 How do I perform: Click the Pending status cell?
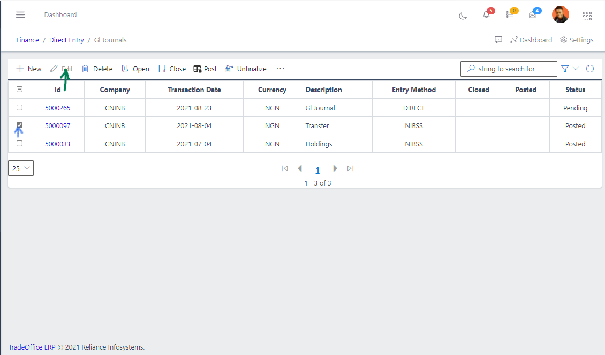point(576,108)
